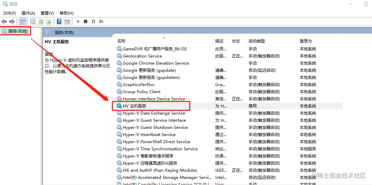
Task: Select GraphicsPerfSvc service name
Action: [138, 84]
